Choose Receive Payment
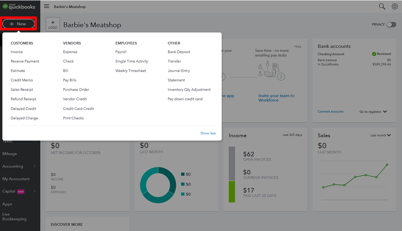 [x=25, y=61]
